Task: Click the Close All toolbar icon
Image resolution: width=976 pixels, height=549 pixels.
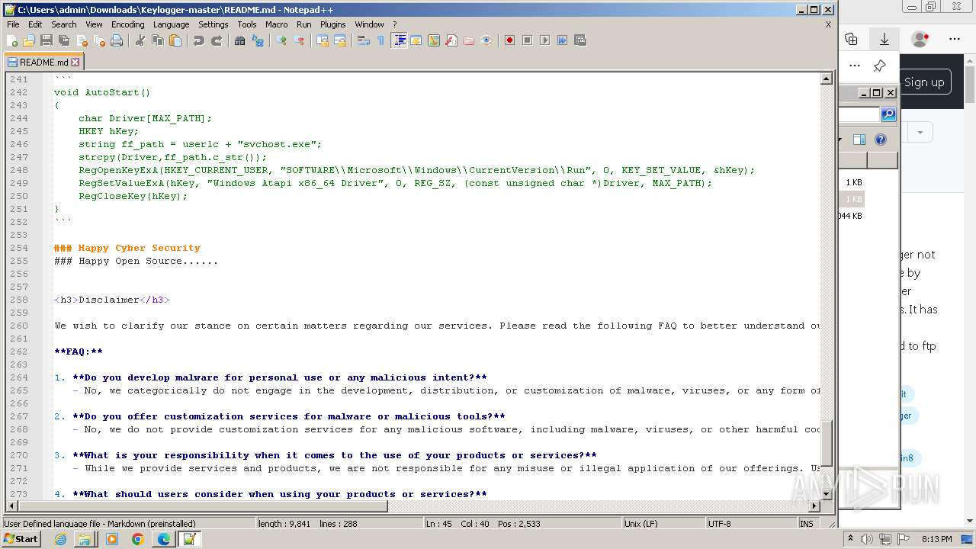Action: [99, 40]
